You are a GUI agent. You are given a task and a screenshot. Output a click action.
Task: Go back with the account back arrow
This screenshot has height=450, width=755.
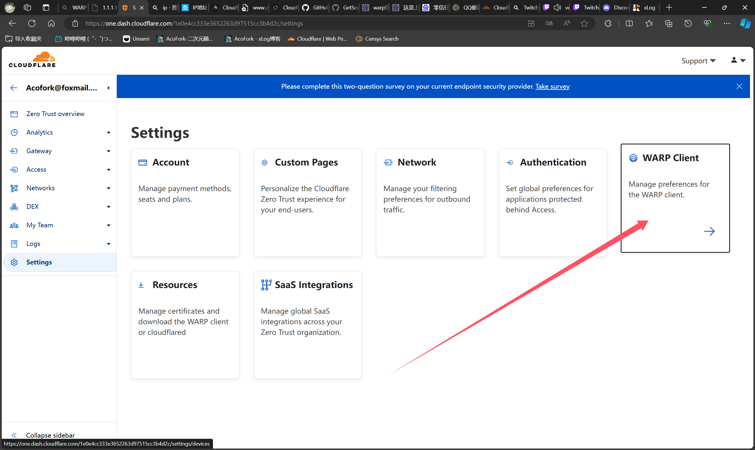[14, 88]
